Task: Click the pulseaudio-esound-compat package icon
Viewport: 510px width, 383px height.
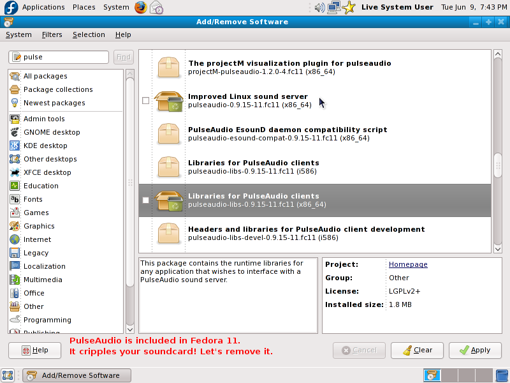Action: (x=168, y=134)
